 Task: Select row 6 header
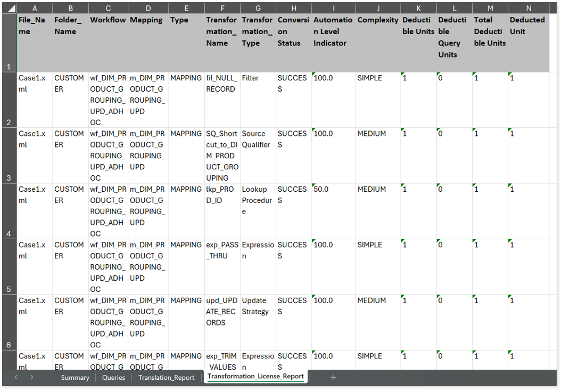pos(10,322)
